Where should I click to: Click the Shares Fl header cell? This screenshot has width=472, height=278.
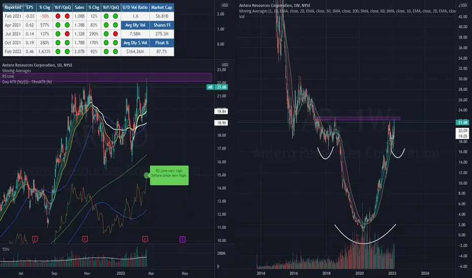[162, 25]
